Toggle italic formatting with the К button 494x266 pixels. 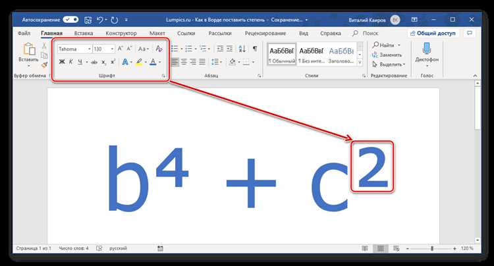[71, 62]
